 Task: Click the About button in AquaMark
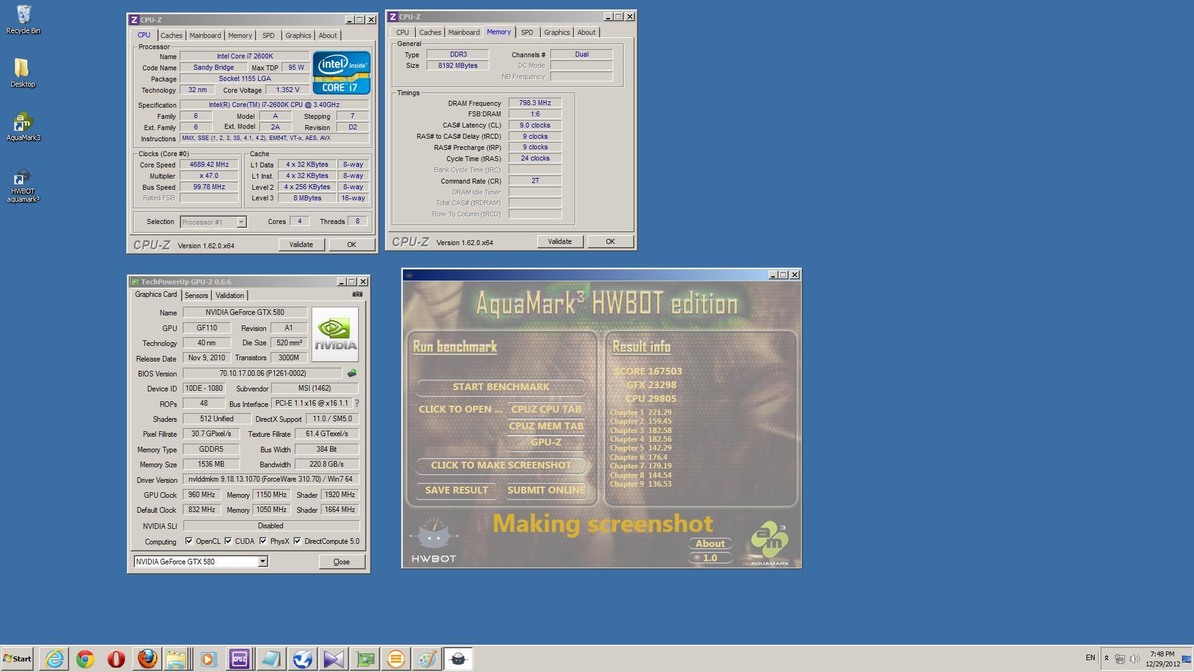710,544
